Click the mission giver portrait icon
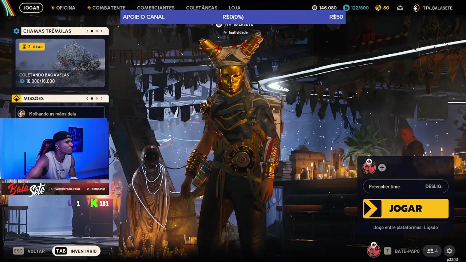466x262 pixels. point(21,114)
